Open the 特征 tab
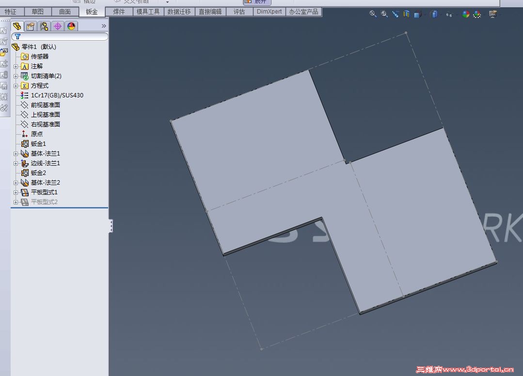Viewport: 523px width, 376px height. click(x=11, y=12)
